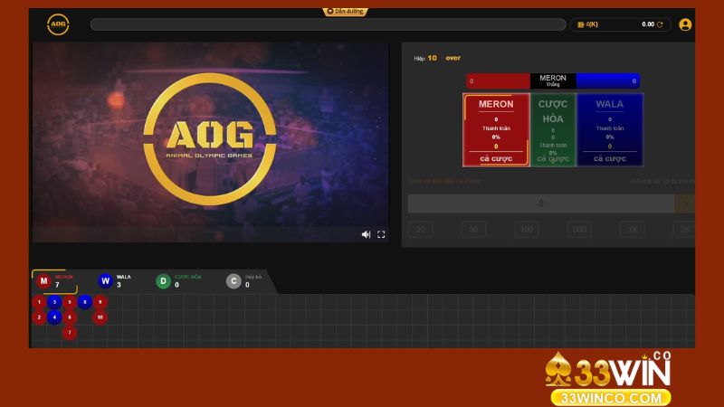Click the bet amount input field

(x=540, y=203)
